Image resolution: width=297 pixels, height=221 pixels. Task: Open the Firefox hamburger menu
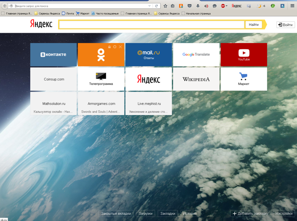click(292, 6)
